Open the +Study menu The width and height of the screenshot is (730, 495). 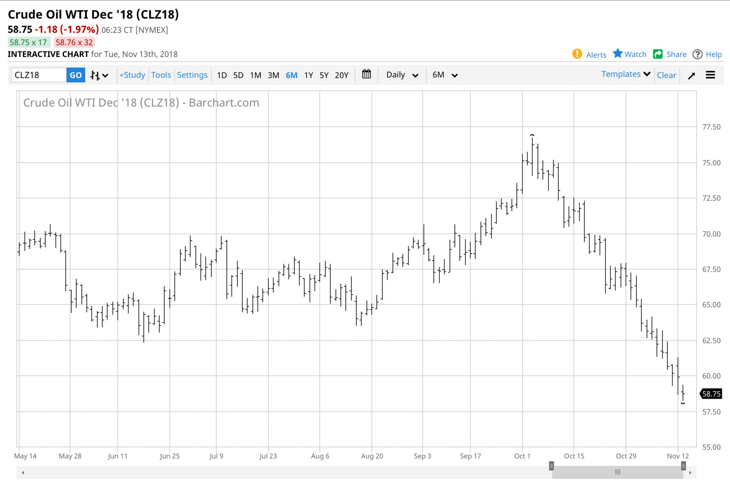coord(132,75)
